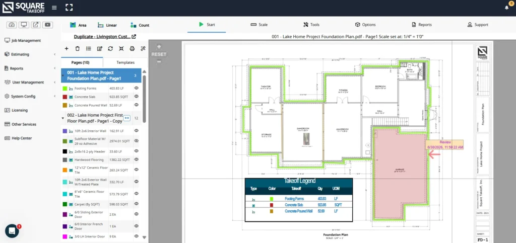Click the resize arrows icon on page 002
The image size is (516, 243).
coord(127,118)
